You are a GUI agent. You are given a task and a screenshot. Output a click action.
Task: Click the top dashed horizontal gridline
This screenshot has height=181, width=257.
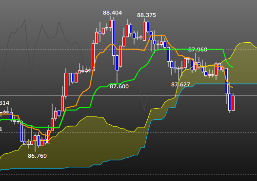pyautogui.click(x=129, y=8)
